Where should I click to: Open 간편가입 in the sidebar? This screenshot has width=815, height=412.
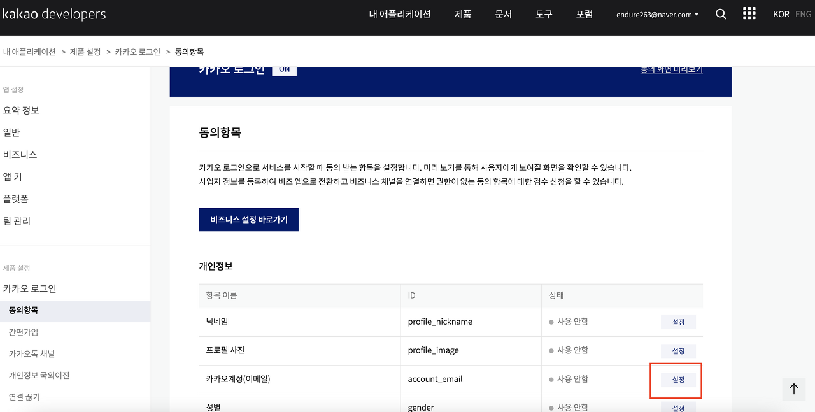pyautogui.click(x=24, y=332)
